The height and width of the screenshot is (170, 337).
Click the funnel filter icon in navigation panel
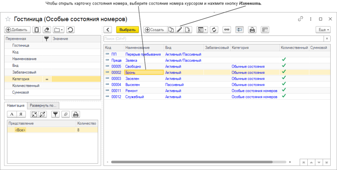[55, 114]
